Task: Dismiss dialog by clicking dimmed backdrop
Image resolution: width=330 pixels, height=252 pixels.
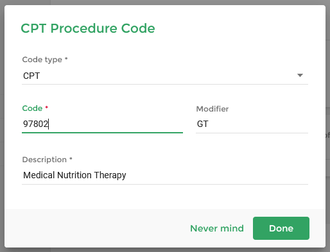Action: pyautogui.click(x=165, y=2)
